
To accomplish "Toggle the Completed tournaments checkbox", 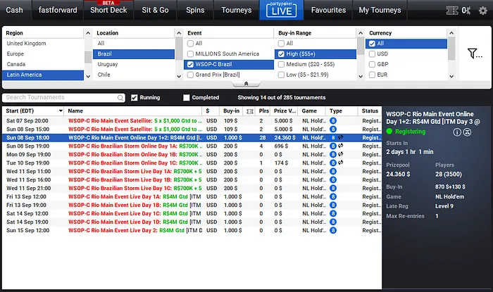I will tap(187, 98).
